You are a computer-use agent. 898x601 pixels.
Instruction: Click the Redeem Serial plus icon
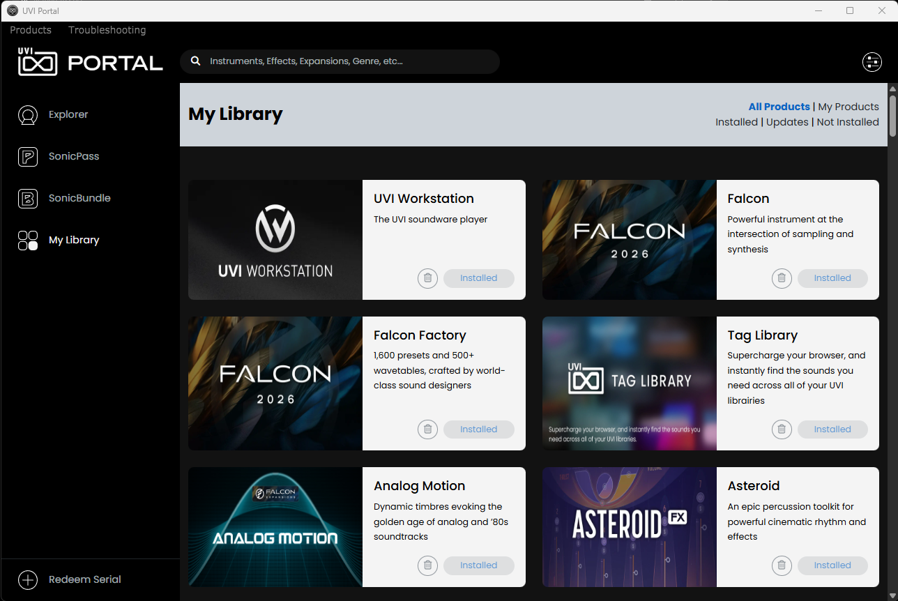tap(28, 579)
